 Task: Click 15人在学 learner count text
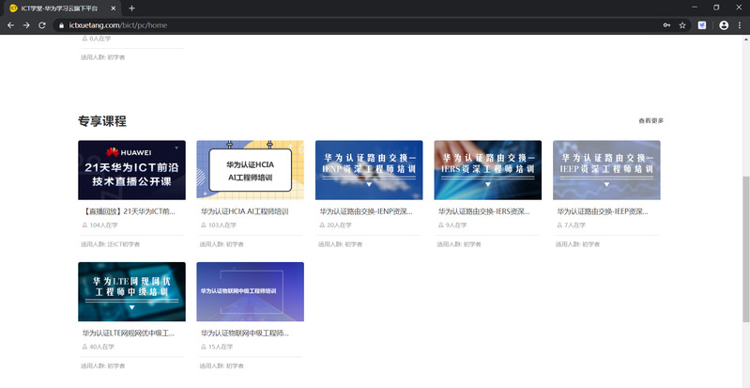[x=221, y=347]
